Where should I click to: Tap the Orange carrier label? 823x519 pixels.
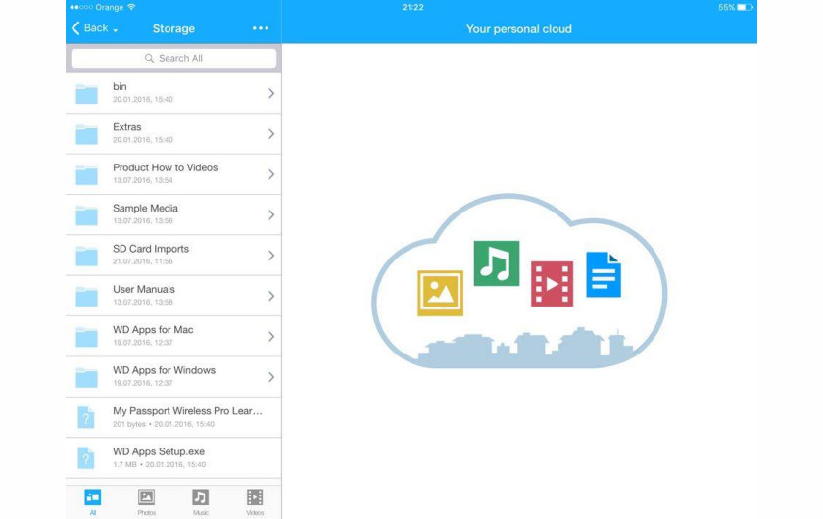[109, 8]
